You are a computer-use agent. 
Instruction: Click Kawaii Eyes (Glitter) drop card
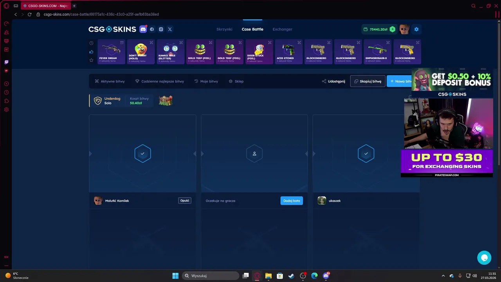coord(170,51)
